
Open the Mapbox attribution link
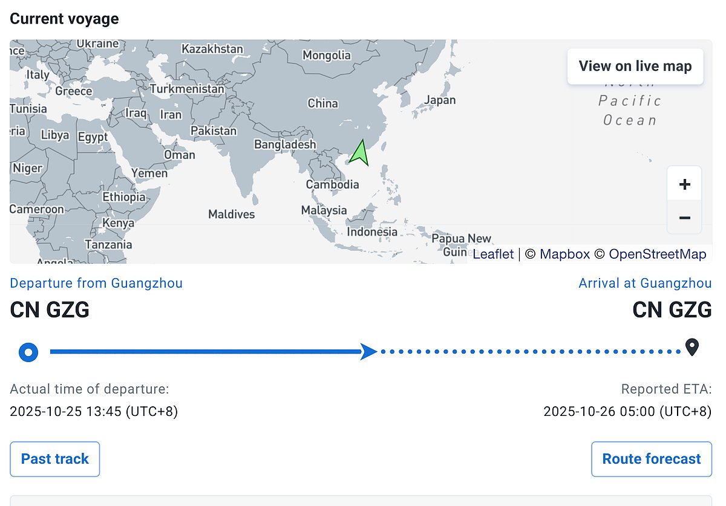564,254
